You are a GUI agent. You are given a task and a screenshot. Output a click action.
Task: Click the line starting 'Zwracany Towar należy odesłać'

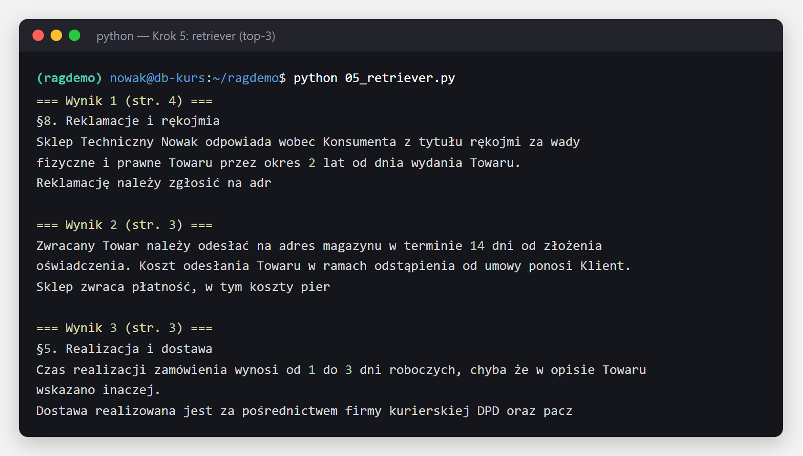(319, 246)
